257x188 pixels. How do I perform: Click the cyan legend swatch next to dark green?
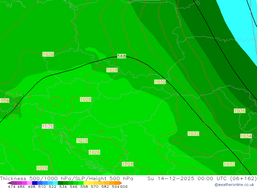click(55, 183)
